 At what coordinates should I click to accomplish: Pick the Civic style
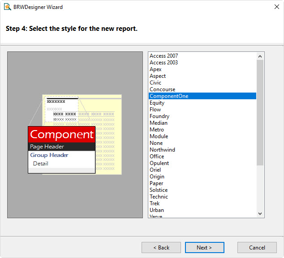202,82
